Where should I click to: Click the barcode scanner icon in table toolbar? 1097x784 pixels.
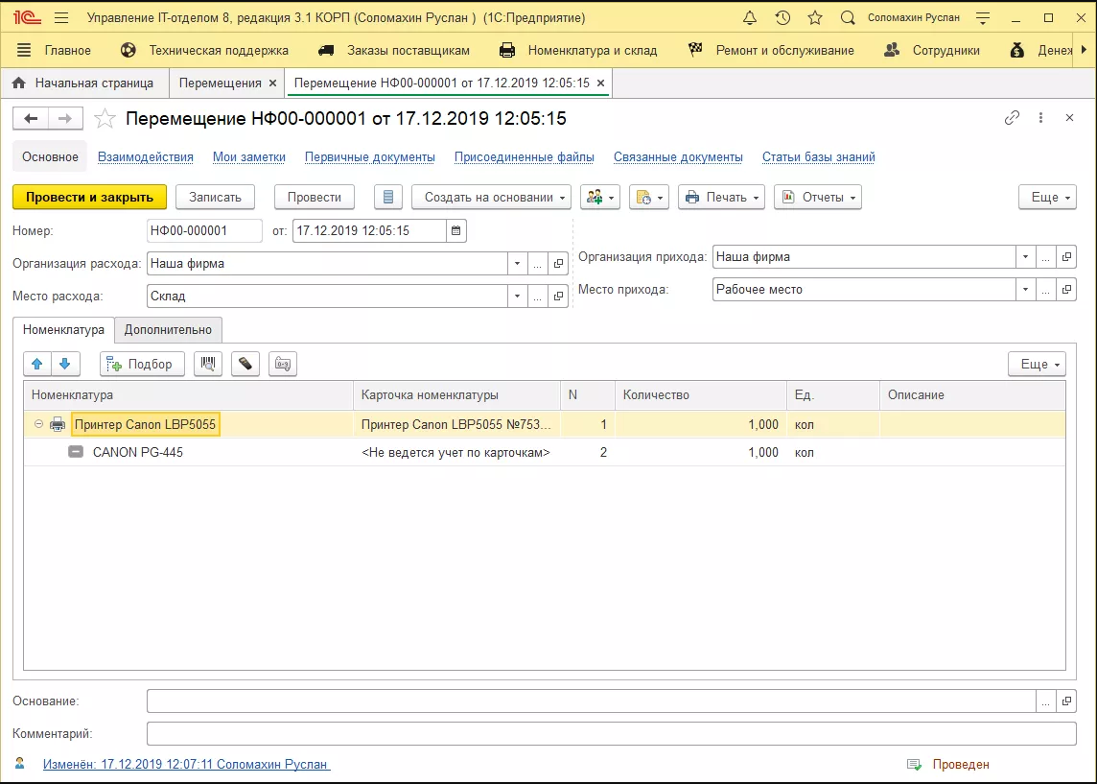[208, 364]
